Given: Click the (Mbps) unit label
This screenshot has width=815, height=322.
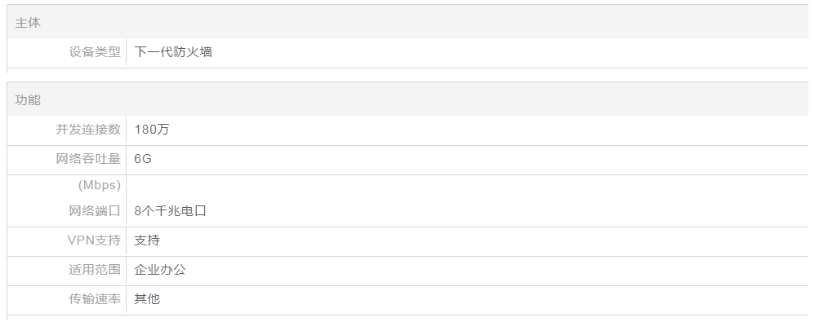Looking at the screenshot, I should (x=100, y=185).
